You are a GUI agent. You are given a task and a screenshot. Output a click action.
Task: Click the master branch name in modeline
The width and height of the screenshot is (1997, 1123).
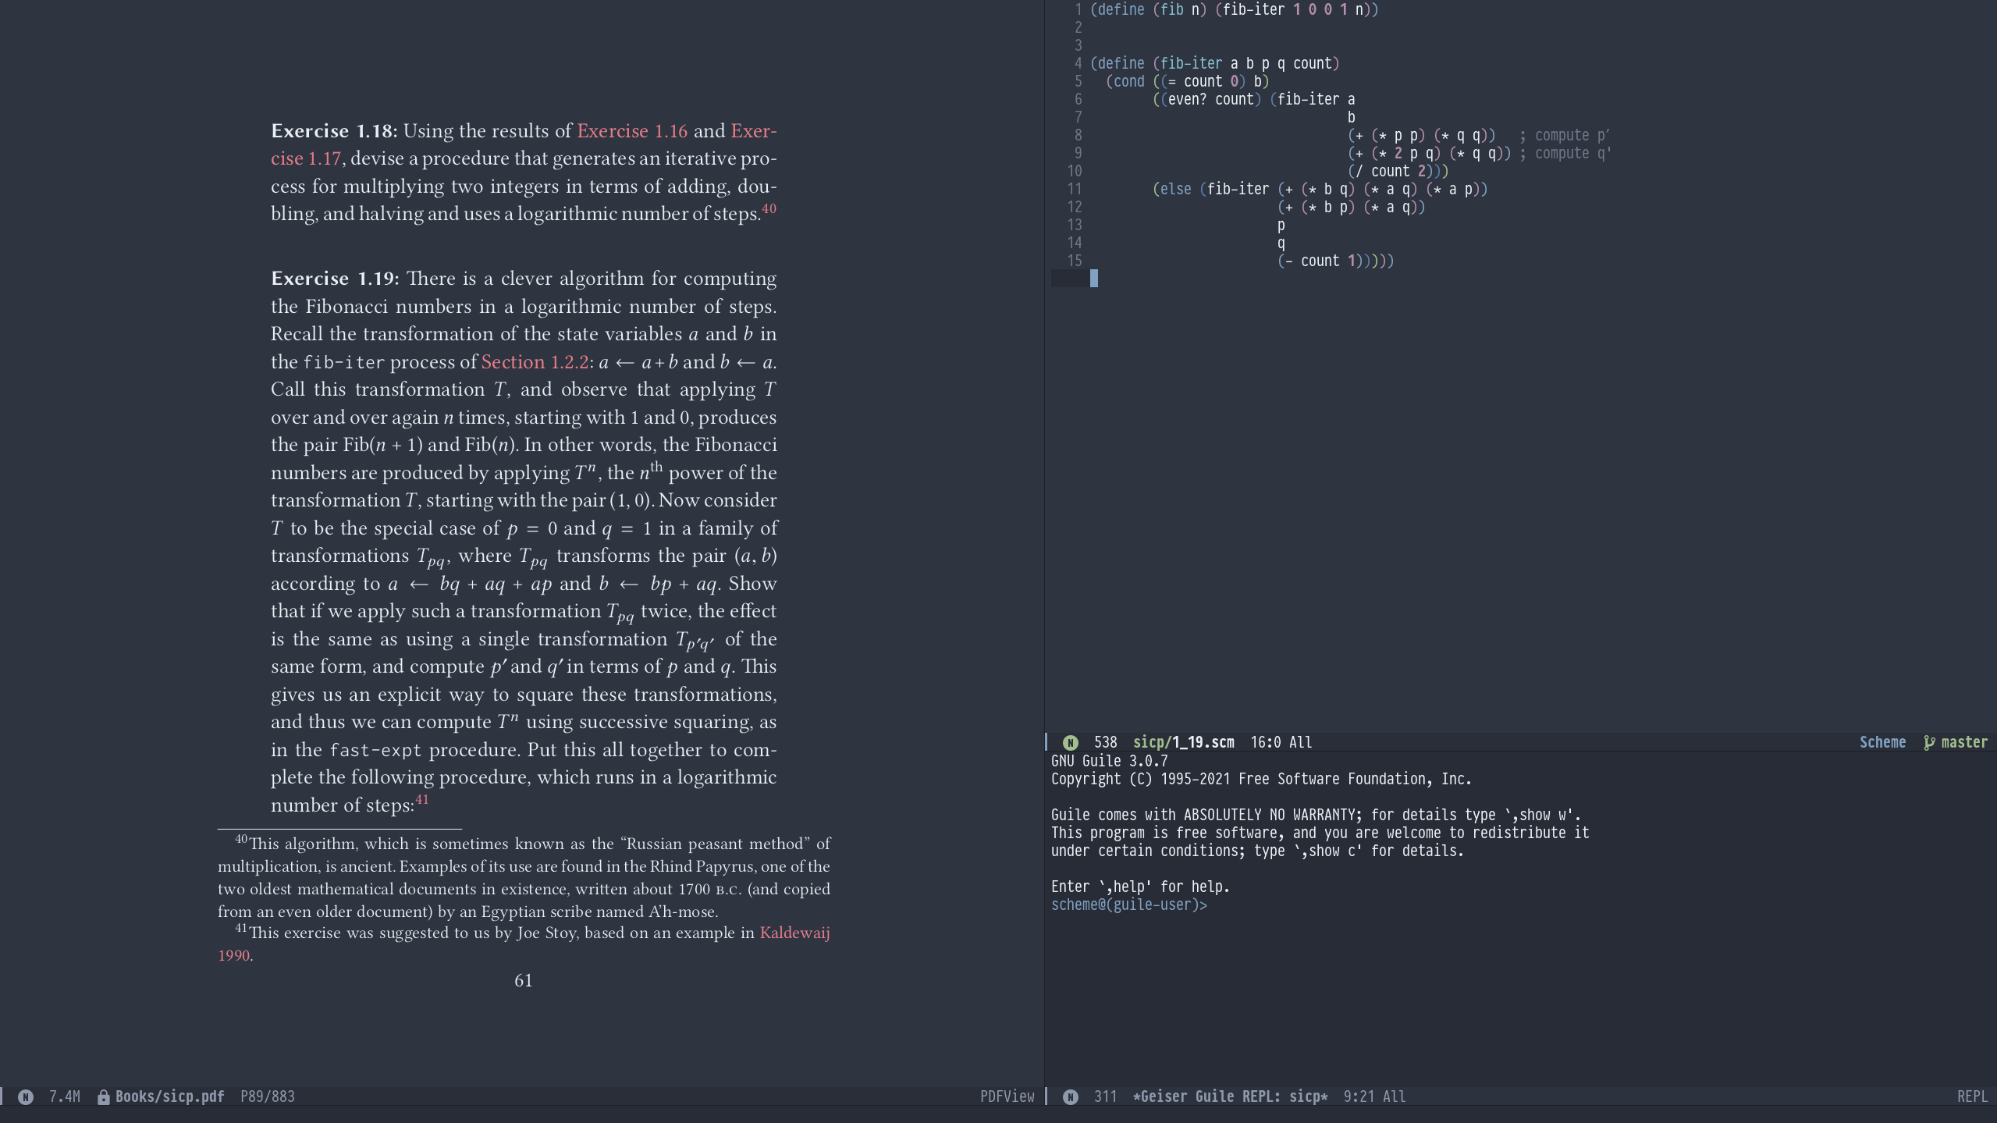(1963, 742)
